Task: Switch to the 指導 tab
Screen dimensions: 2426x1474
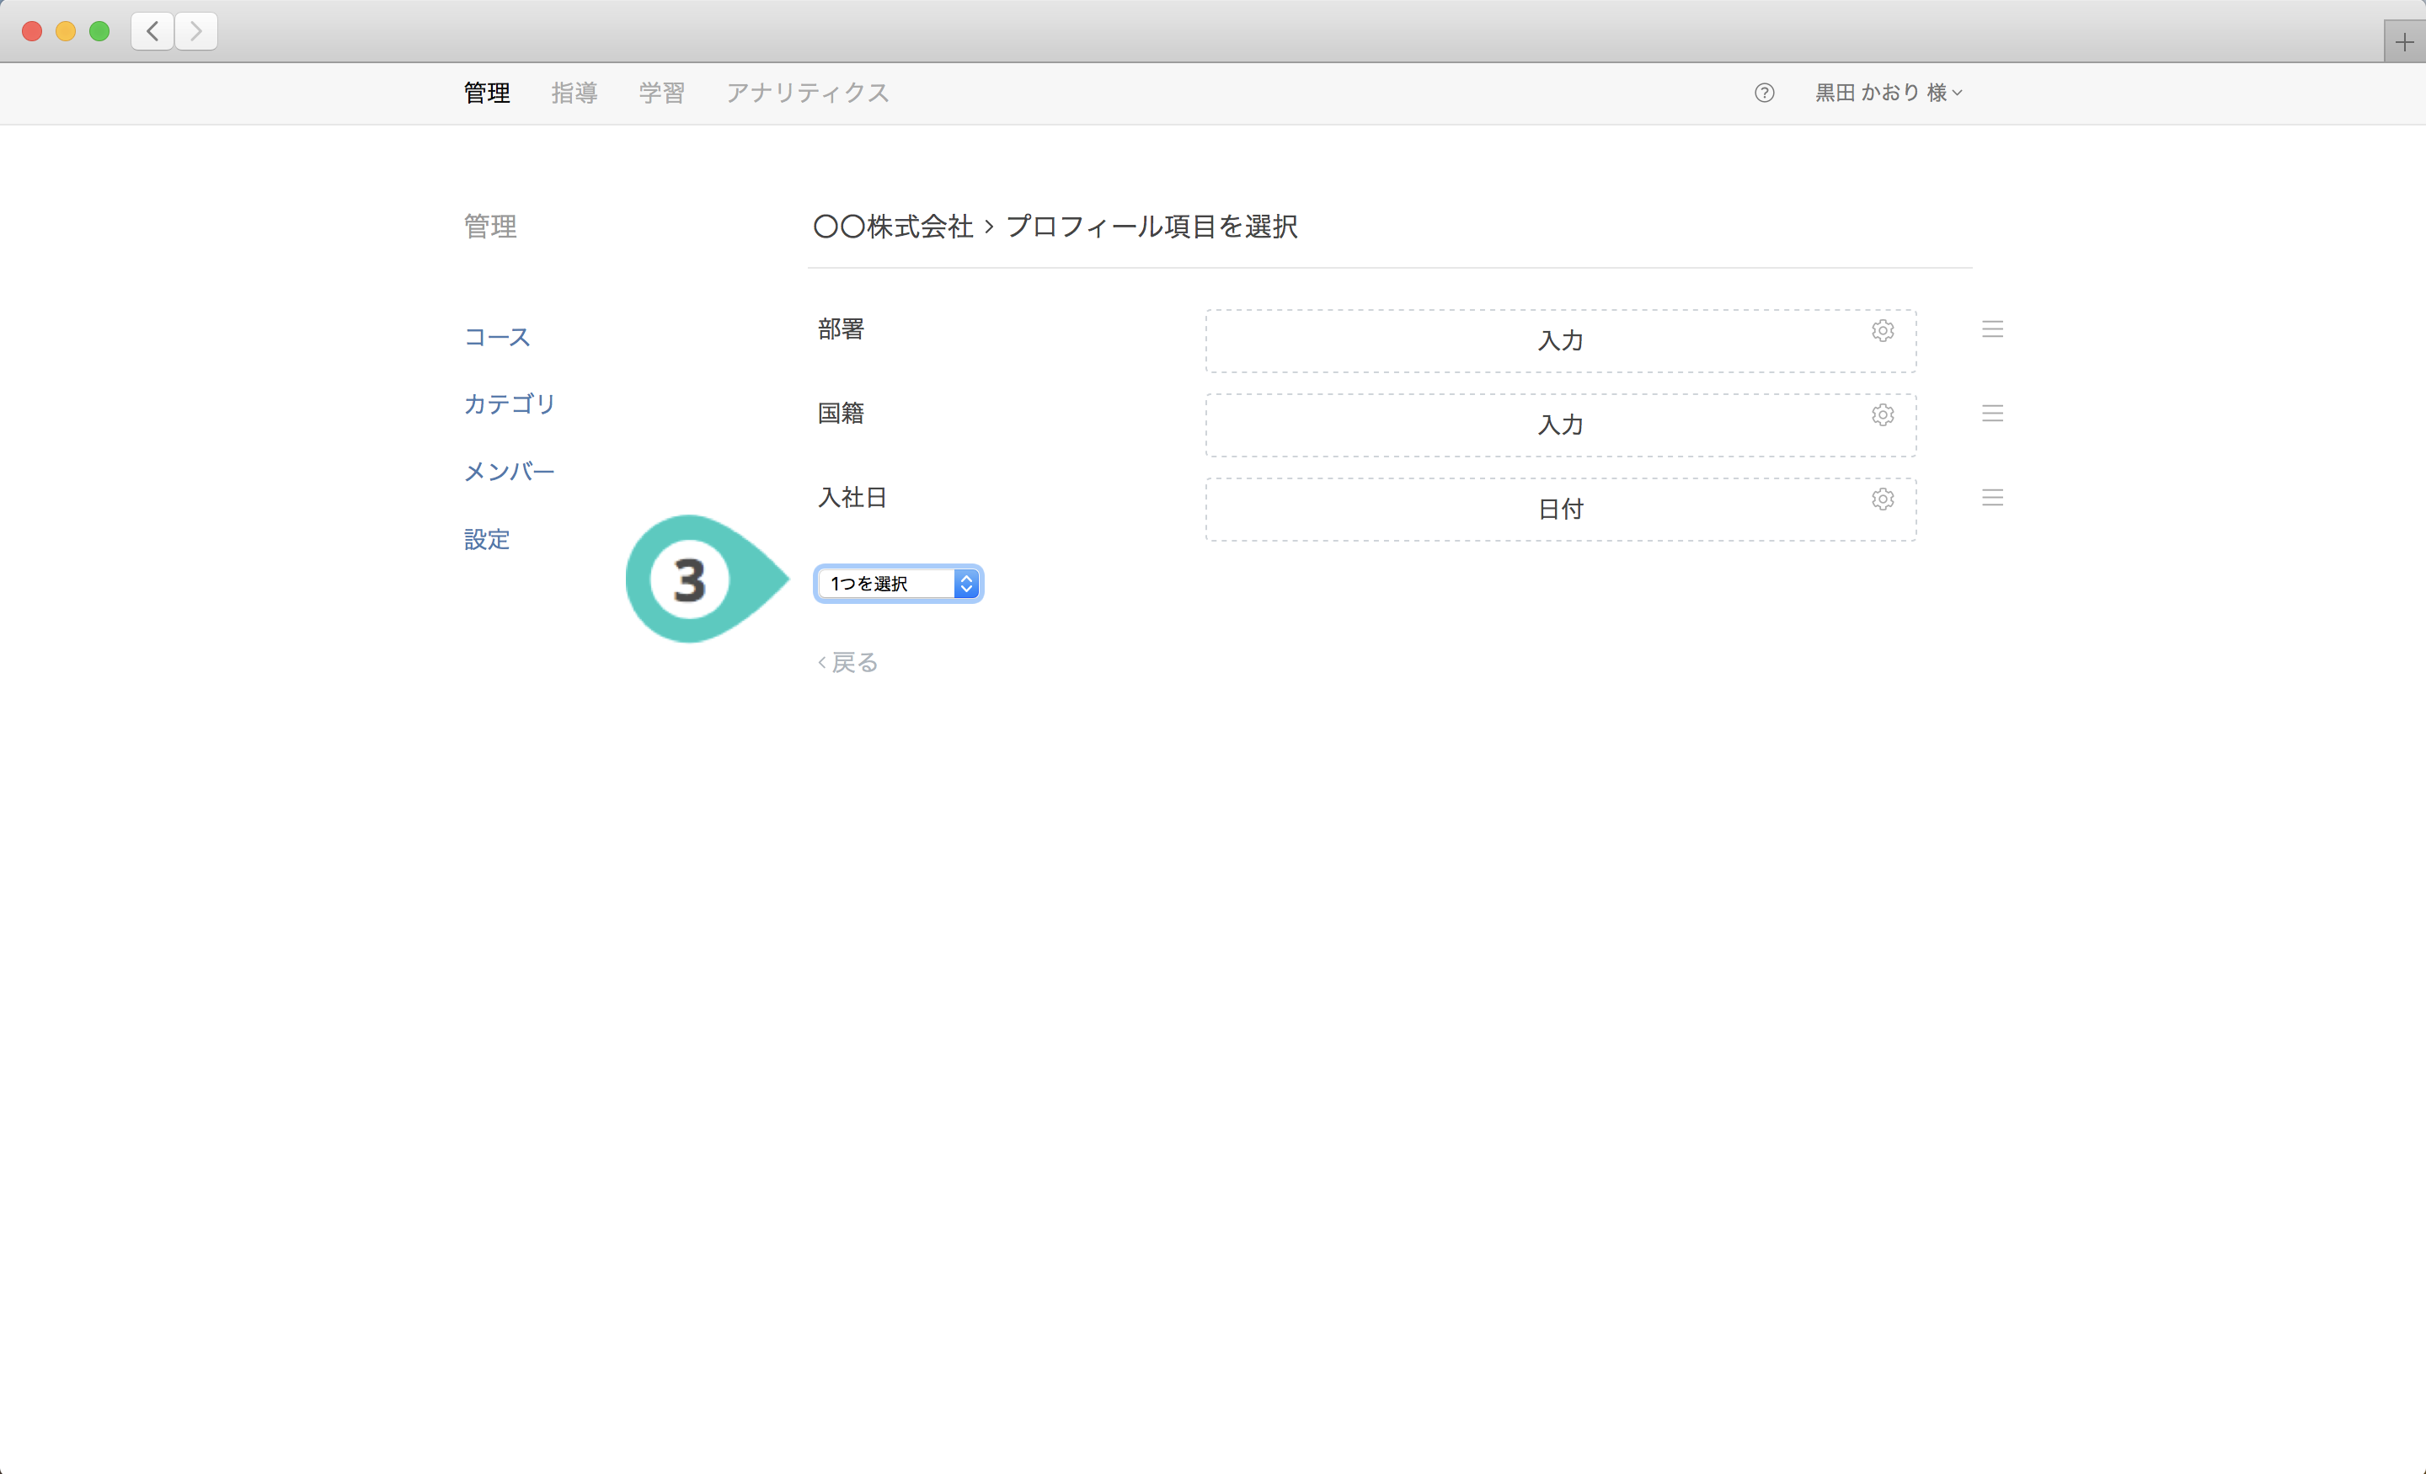Action: 574,93
